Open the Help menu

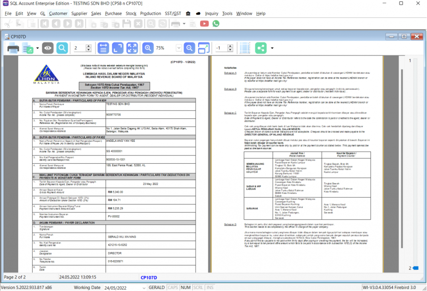[261, 14]
